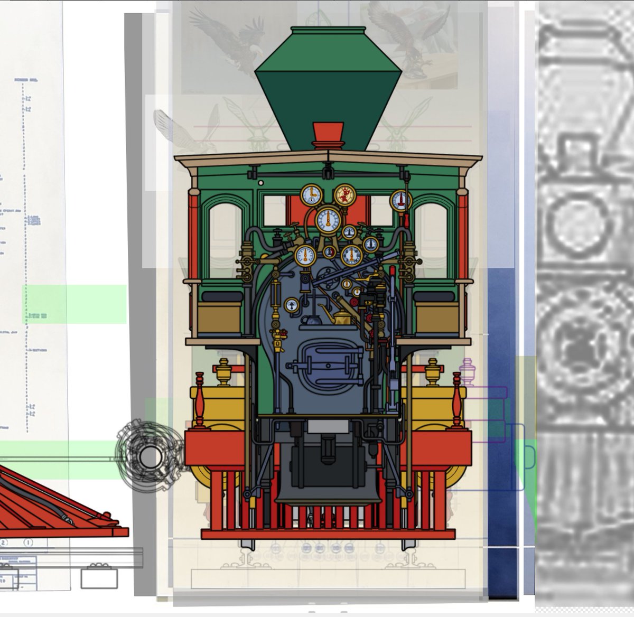Select the gauge at upper right of cab

(401, 200)
